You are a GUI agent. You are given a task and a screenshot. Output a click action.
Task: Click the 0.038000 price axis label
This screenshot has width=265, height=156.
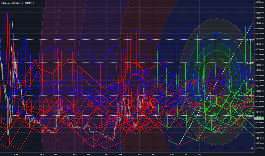(260, 49)
